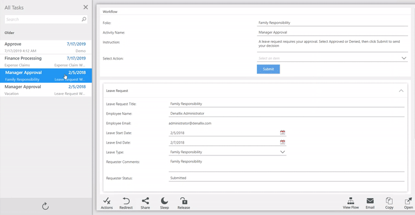
Task: Refresh the All Tasks list
Action: click(x=46, y=206)
